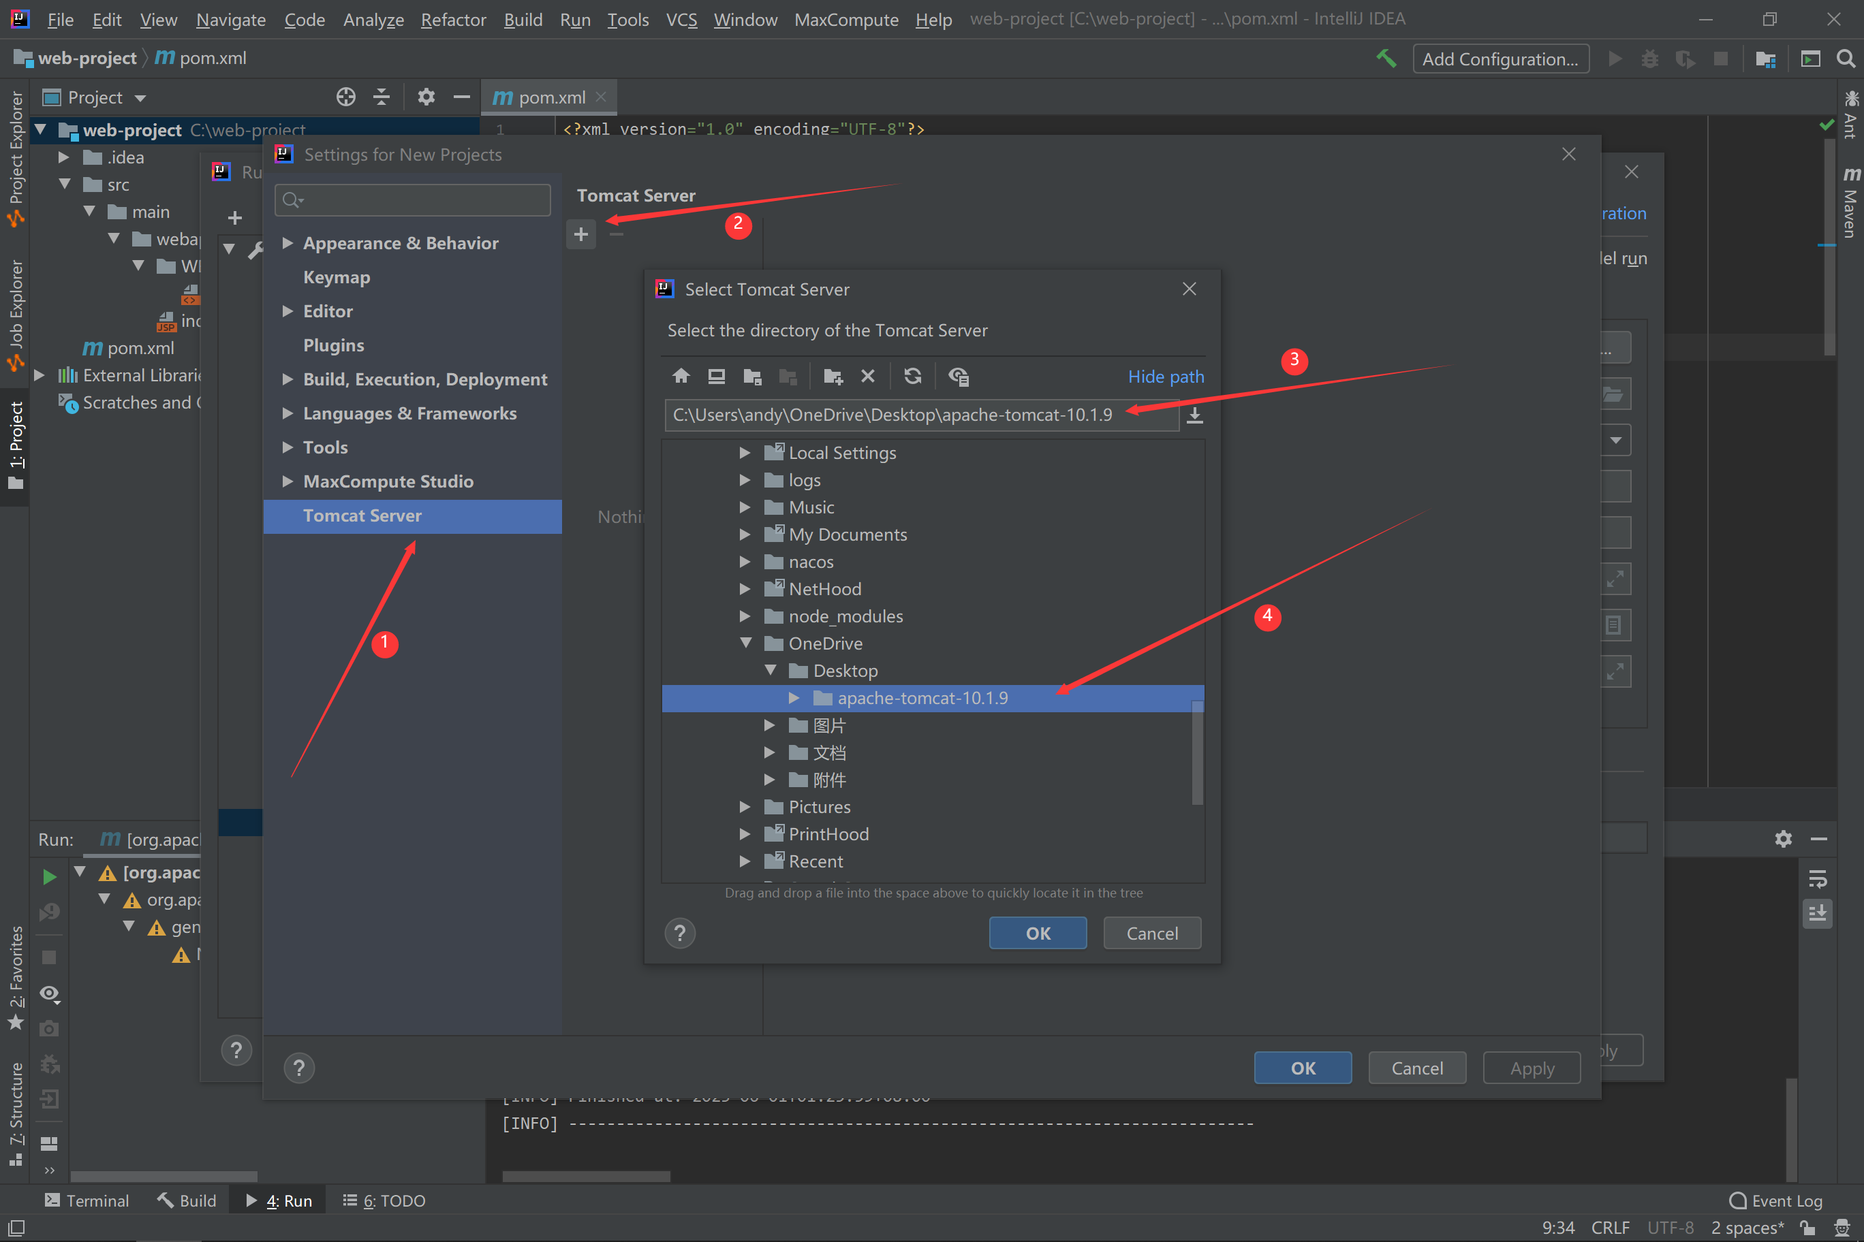Open the Refactor menu
This screenshot has height=1242, width=1864.
[452, 20]
